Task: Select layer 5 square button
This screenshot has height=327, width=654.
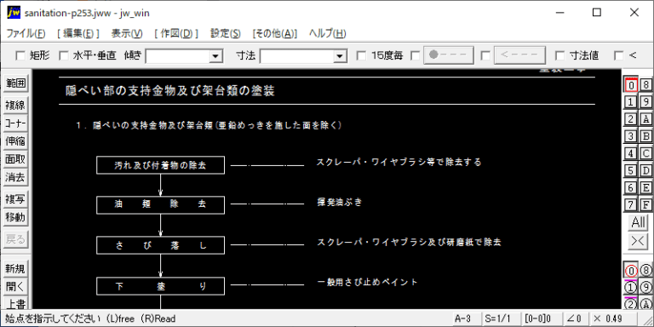Action: click(x=631, y=170)
